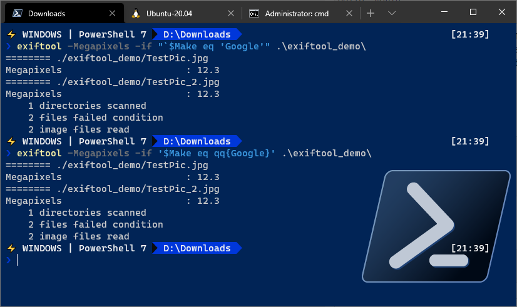Switch to the Downloads tab
This screenshot has width=517, height=307.
pos(64,13)
